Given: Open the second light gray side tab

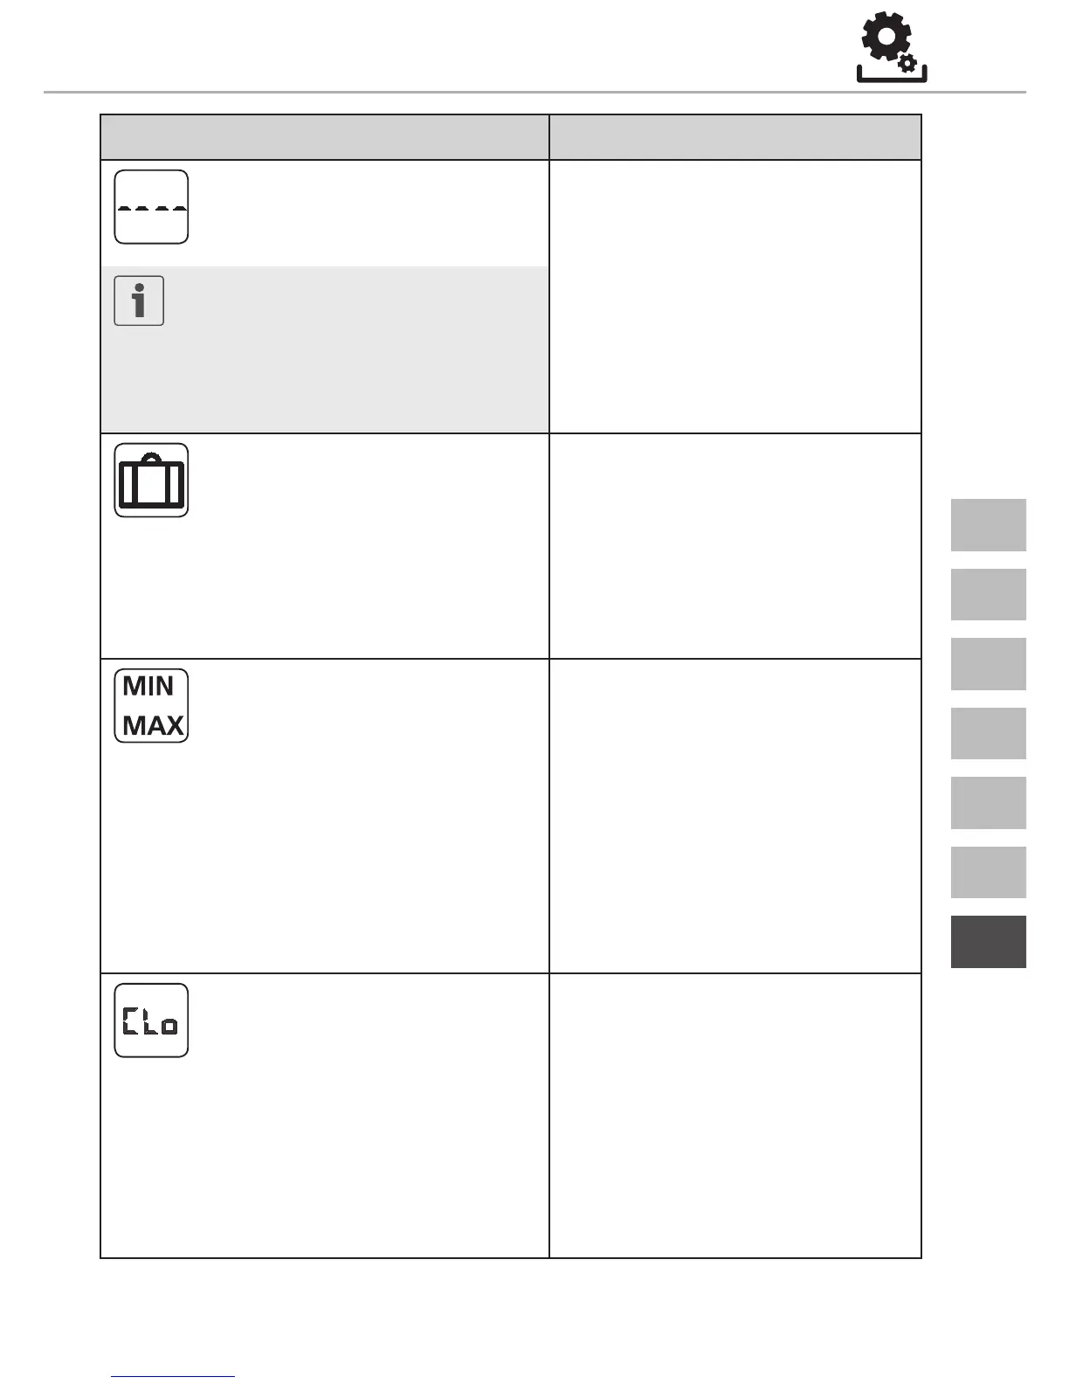Looking at the screenshot, I should click(x=988, y=594).
